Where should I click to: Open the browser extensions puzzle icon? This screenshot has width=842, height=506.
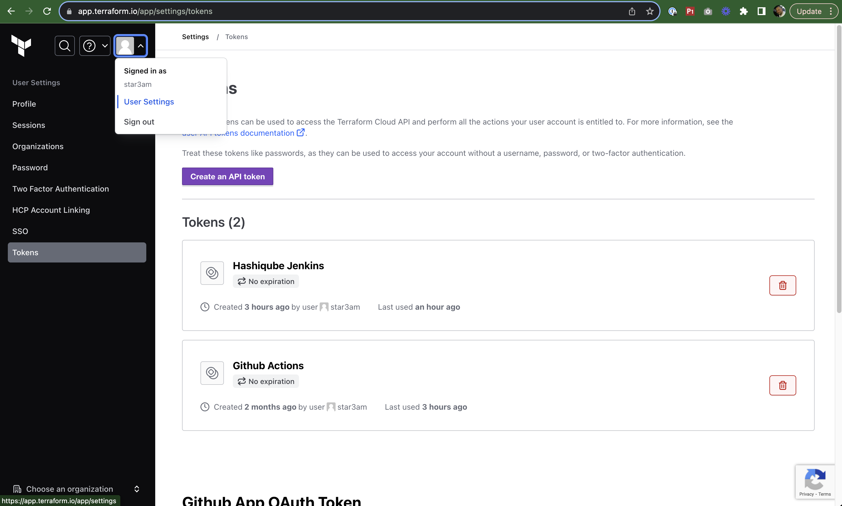(x=743, y=11)
